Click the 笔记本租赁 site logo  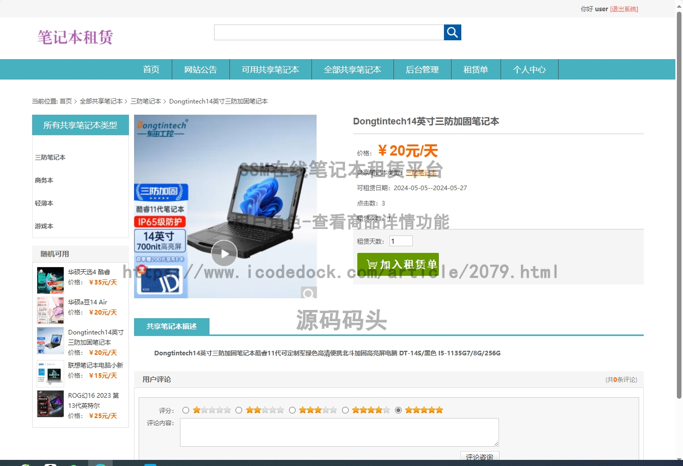click(75, 37)
